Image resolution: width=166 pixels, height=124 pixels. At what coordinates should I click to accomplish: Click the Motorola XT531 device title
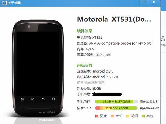[114, 19]
